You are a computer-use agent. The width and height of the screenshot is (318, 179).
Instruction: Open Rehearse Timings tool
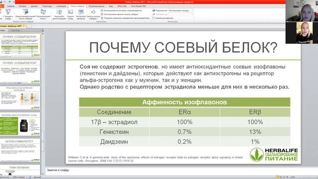pyautogui.click(x=80, y=14)
